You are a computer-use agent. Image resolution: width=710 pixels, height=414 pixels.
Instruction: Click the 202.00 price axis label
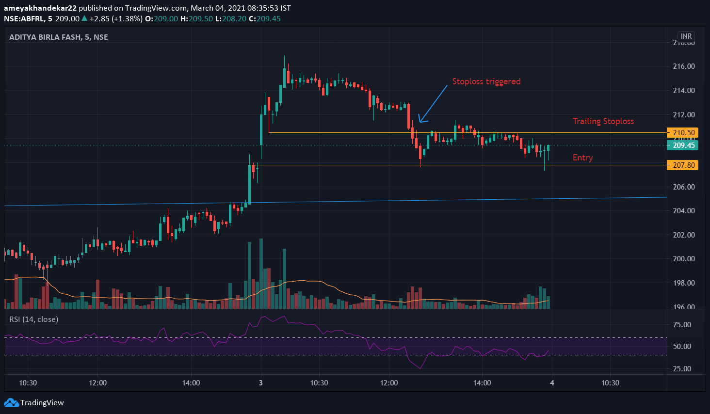click(684, 235)
